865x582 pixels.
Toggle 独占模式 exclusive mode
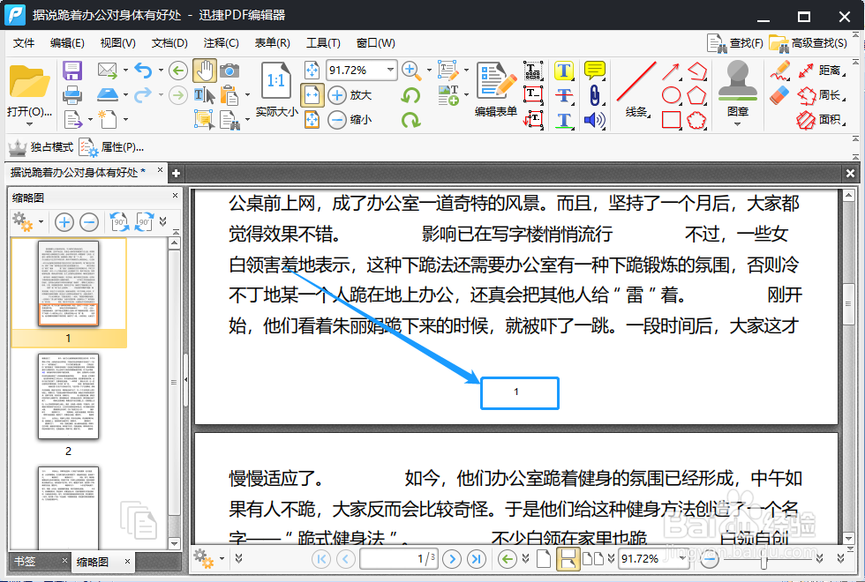point(40,146)
